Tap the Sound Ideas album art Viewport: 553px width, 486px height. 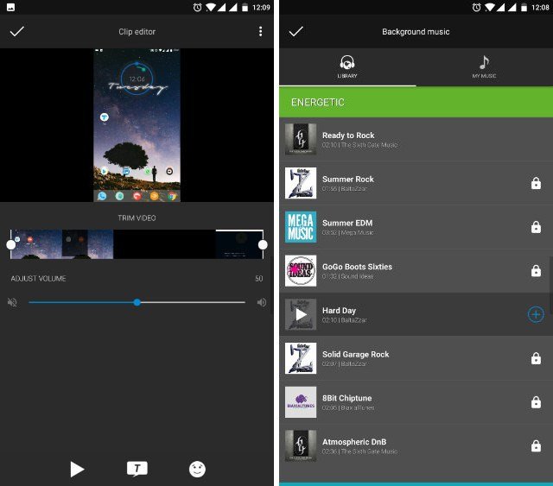[301, 271]
